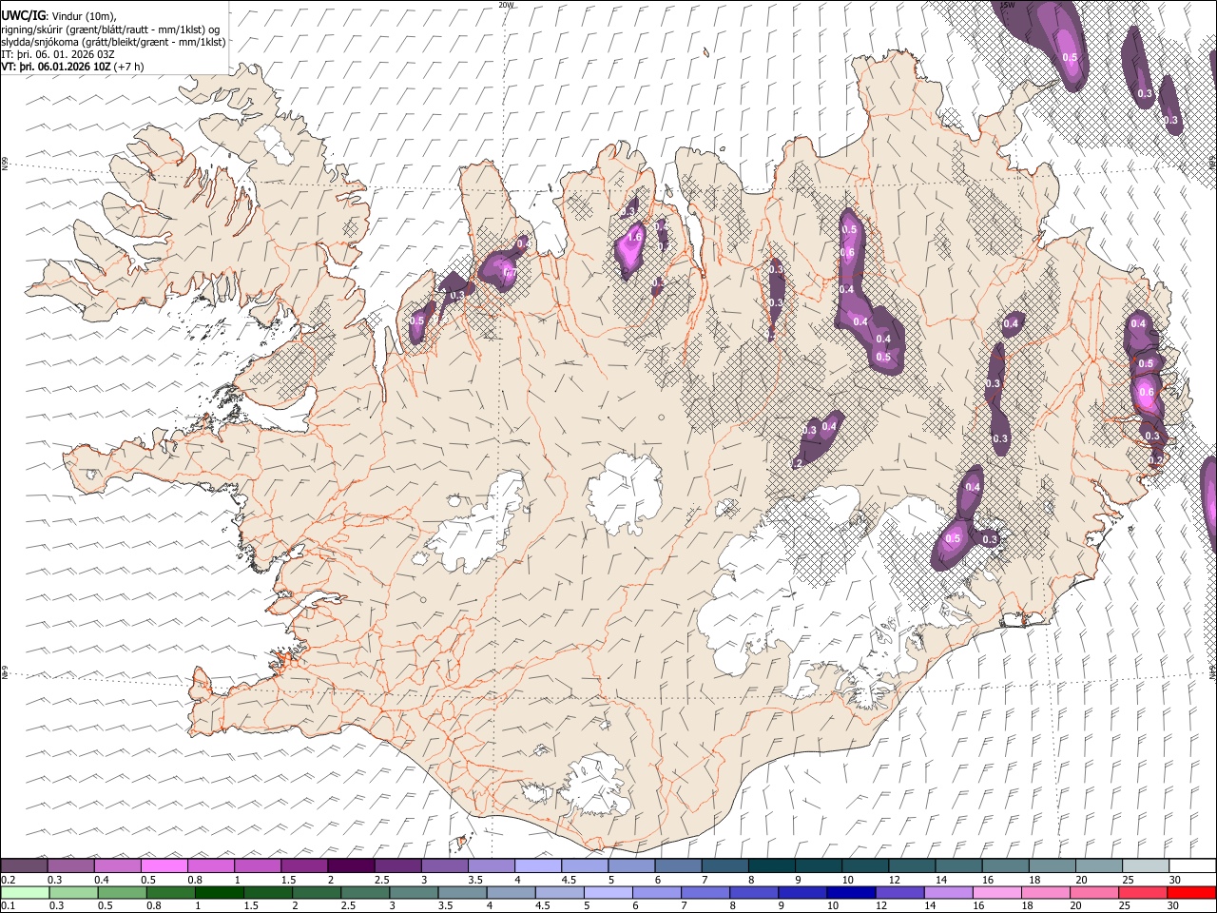The width and height of the screenshot is (1217, 913).
Task: Pick the violet 12 rain legend swatch
Action: [x=899, y=892]
